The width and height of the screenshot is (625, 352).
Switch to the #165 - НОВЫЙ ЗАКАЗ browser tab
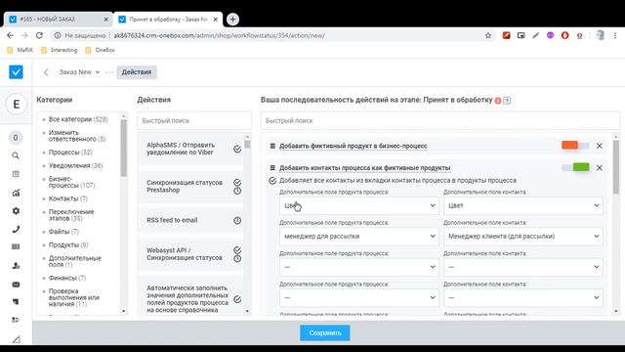[x=59, y=20]
